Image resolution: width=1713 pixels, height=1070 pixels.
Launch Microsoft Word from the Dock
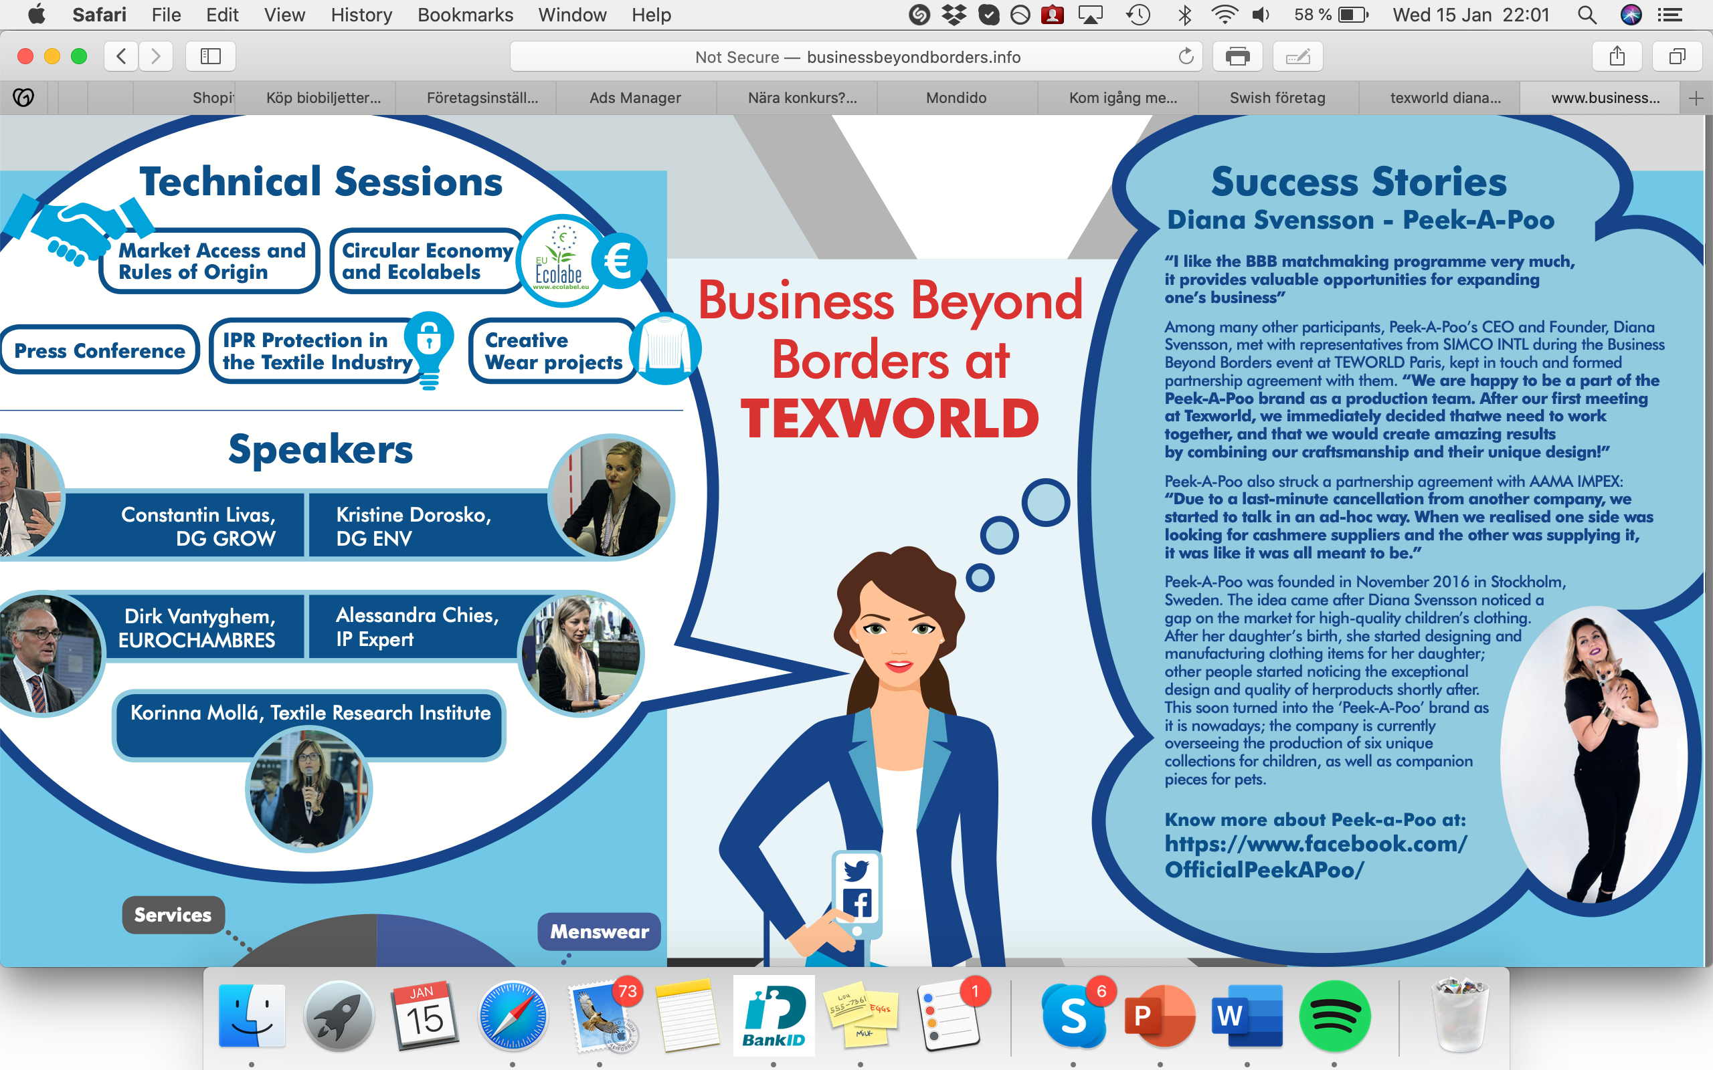coord(1247,1016)
